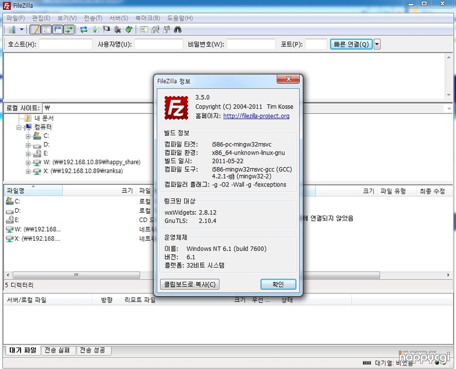The width and height of the screenshot is (456, 369).
Task: Cancel the current operation via the flag icon
Action: [107, 30]
